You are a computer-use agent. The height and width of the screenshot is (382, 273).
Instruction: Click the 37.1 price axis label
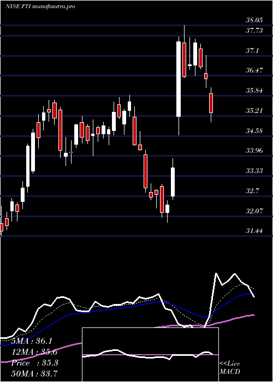(252, 51)
